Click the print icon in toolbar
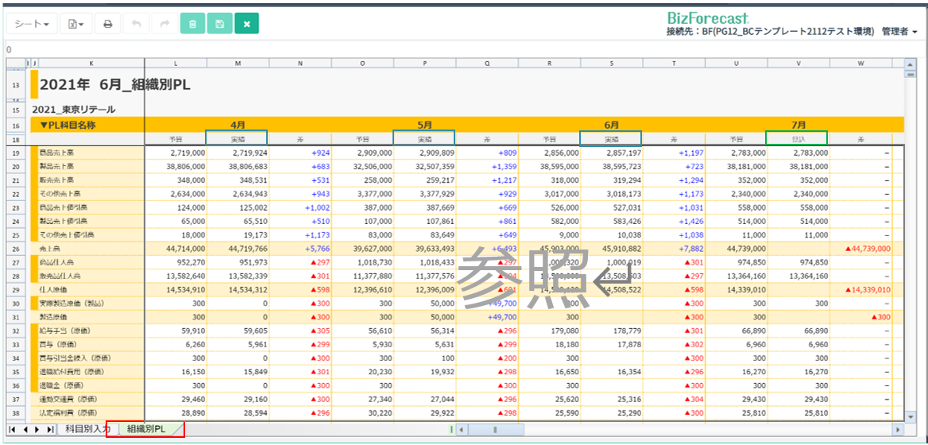The width and height of the screenshot is (928, 445). tap(108, 24)
